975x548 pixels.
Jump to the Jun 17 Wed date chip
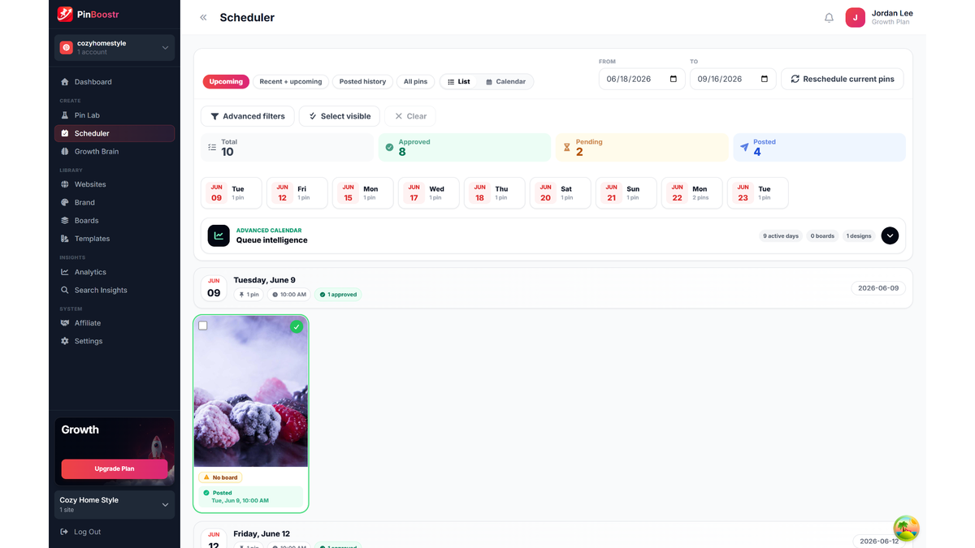coord(429,193)
